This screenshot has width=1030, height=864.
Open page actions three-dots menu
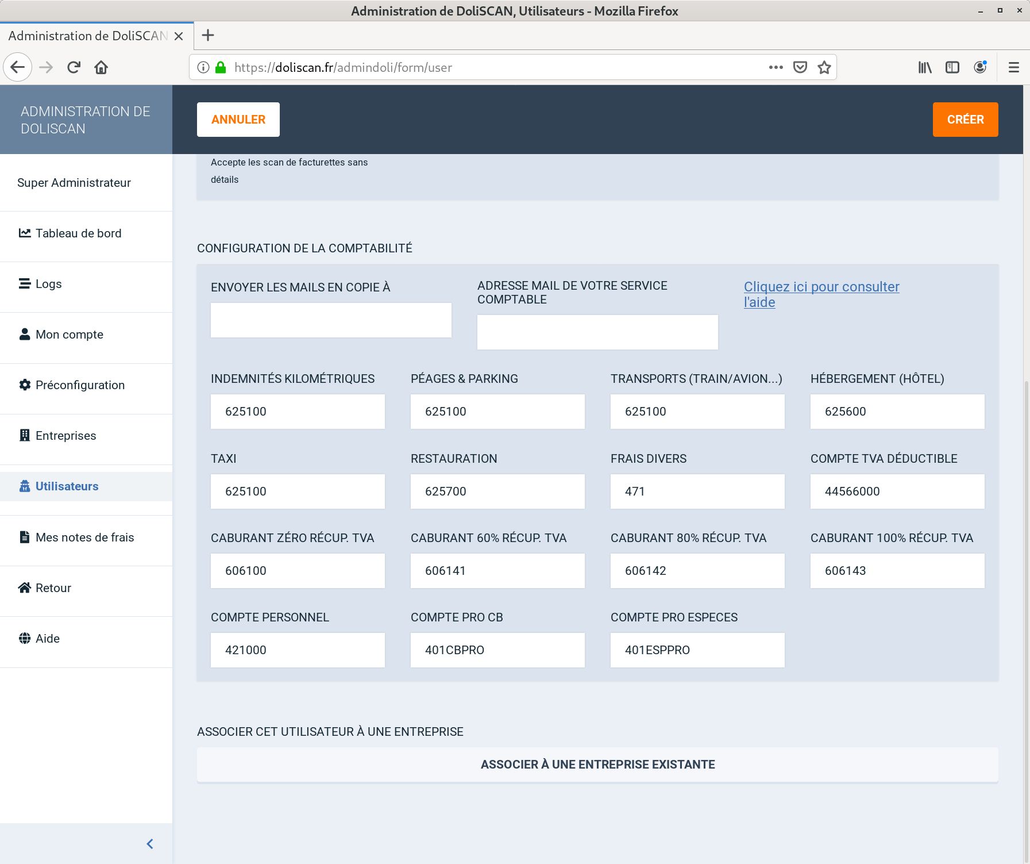[x=776, y=67]
